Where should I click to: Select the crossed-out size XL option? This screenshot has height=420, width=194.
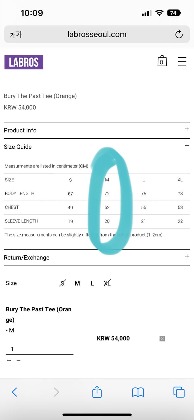(x=107, y=283)
